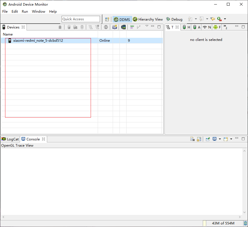Click the Stop Process stop-sign icon
The height and width of the screenshot is (227, 248).
click(x=106, y=27)
